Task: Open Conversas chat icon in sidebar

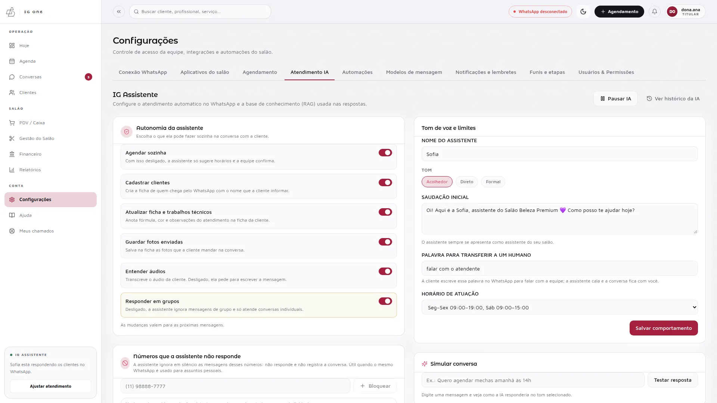Action: 12,77
